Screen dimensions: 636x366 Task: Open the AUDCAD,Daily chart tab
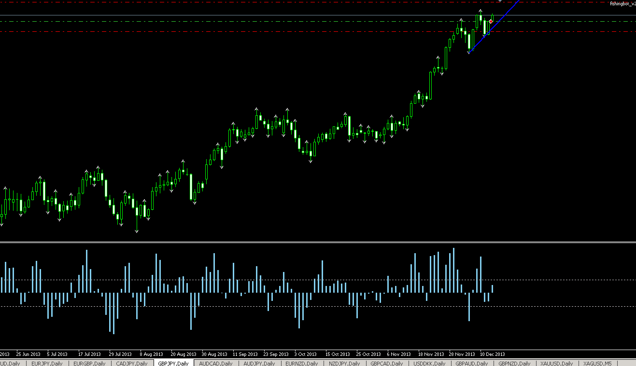(216, 363)
